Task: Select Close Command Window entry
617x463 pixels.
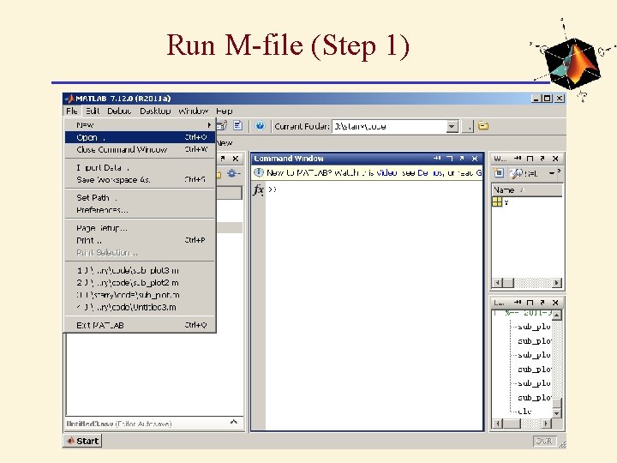Action: [140, 149]
